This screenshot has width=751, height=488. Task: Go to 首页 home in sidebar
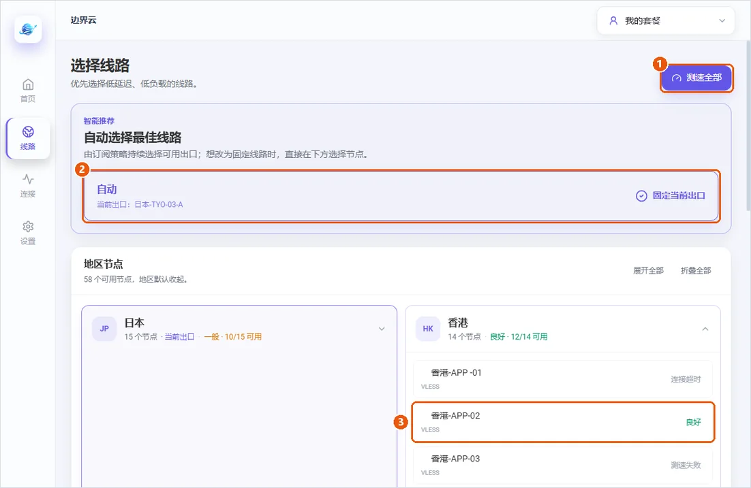[x=28, y=91]
